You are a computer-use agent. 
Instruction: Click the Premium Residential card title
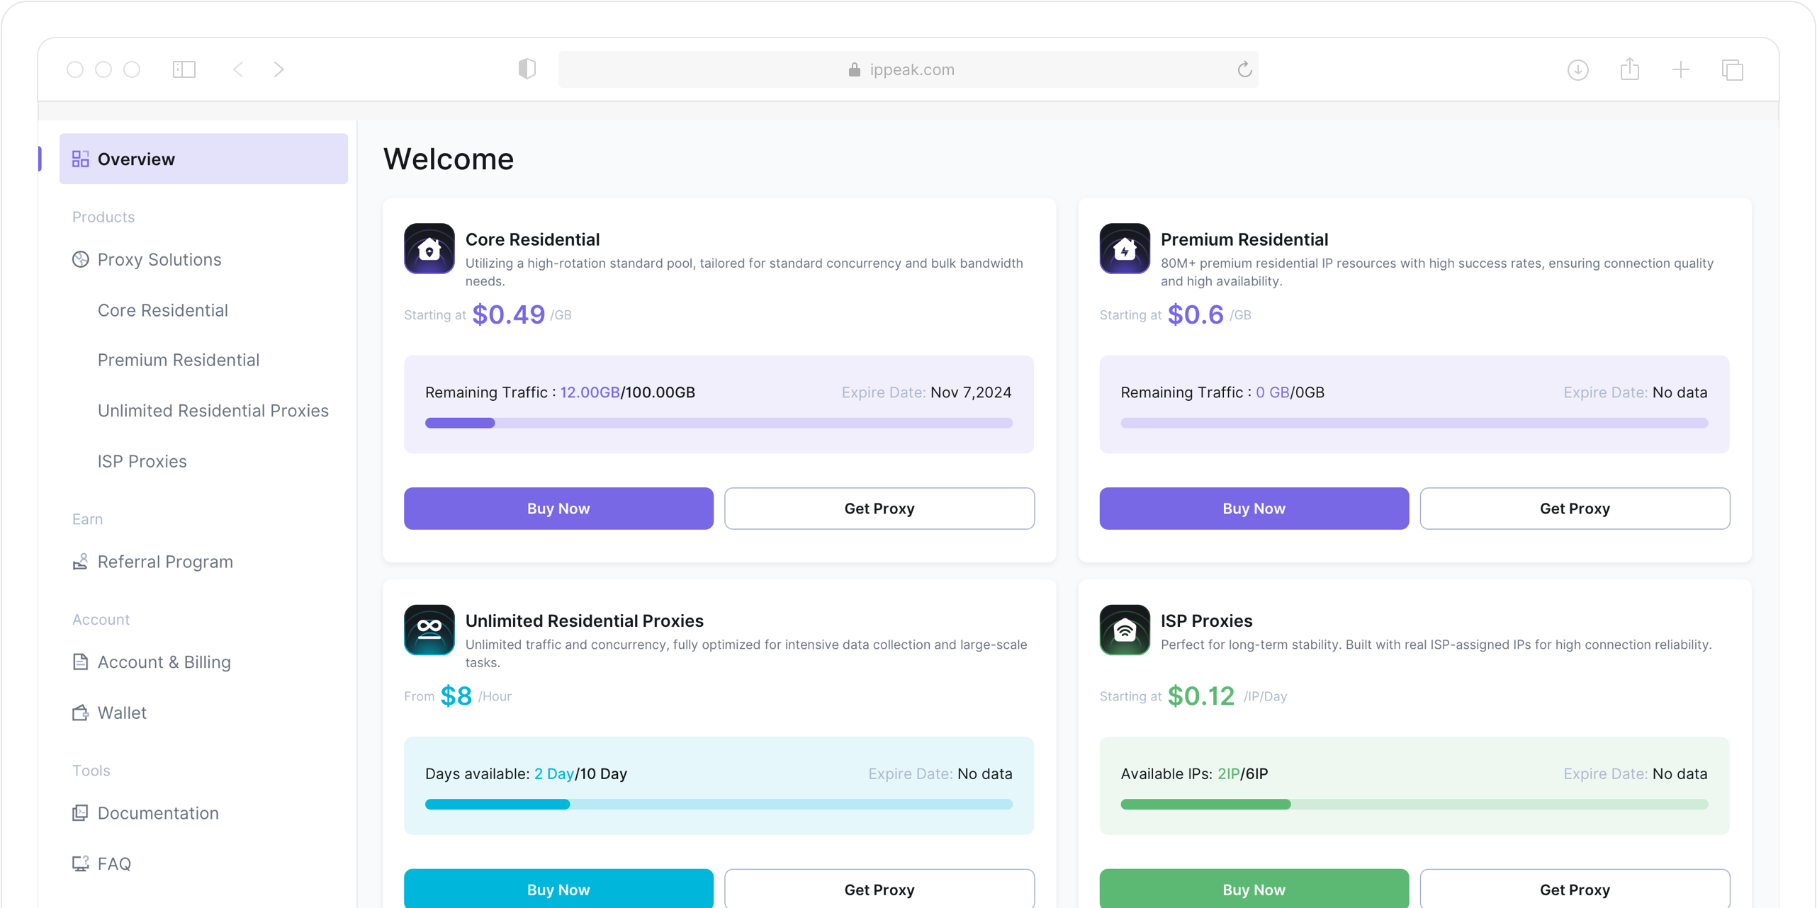1244,239
